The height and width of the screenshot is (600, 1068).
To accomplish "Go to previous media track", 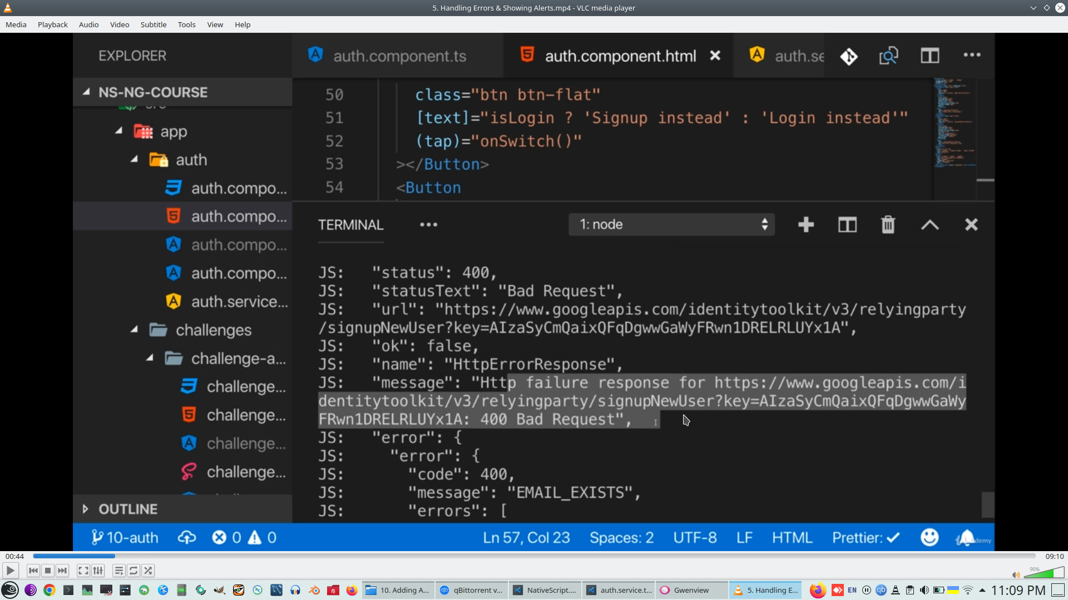I will 33,571.
